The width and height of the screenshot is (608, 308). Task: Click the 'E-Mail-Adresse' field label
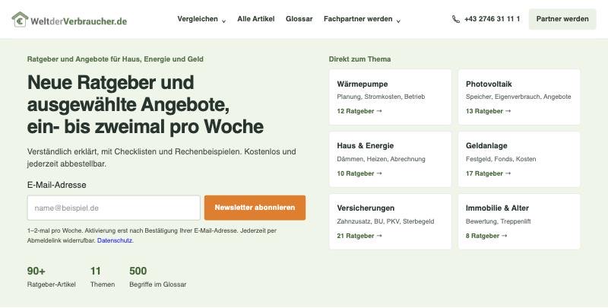coord(56,185)
